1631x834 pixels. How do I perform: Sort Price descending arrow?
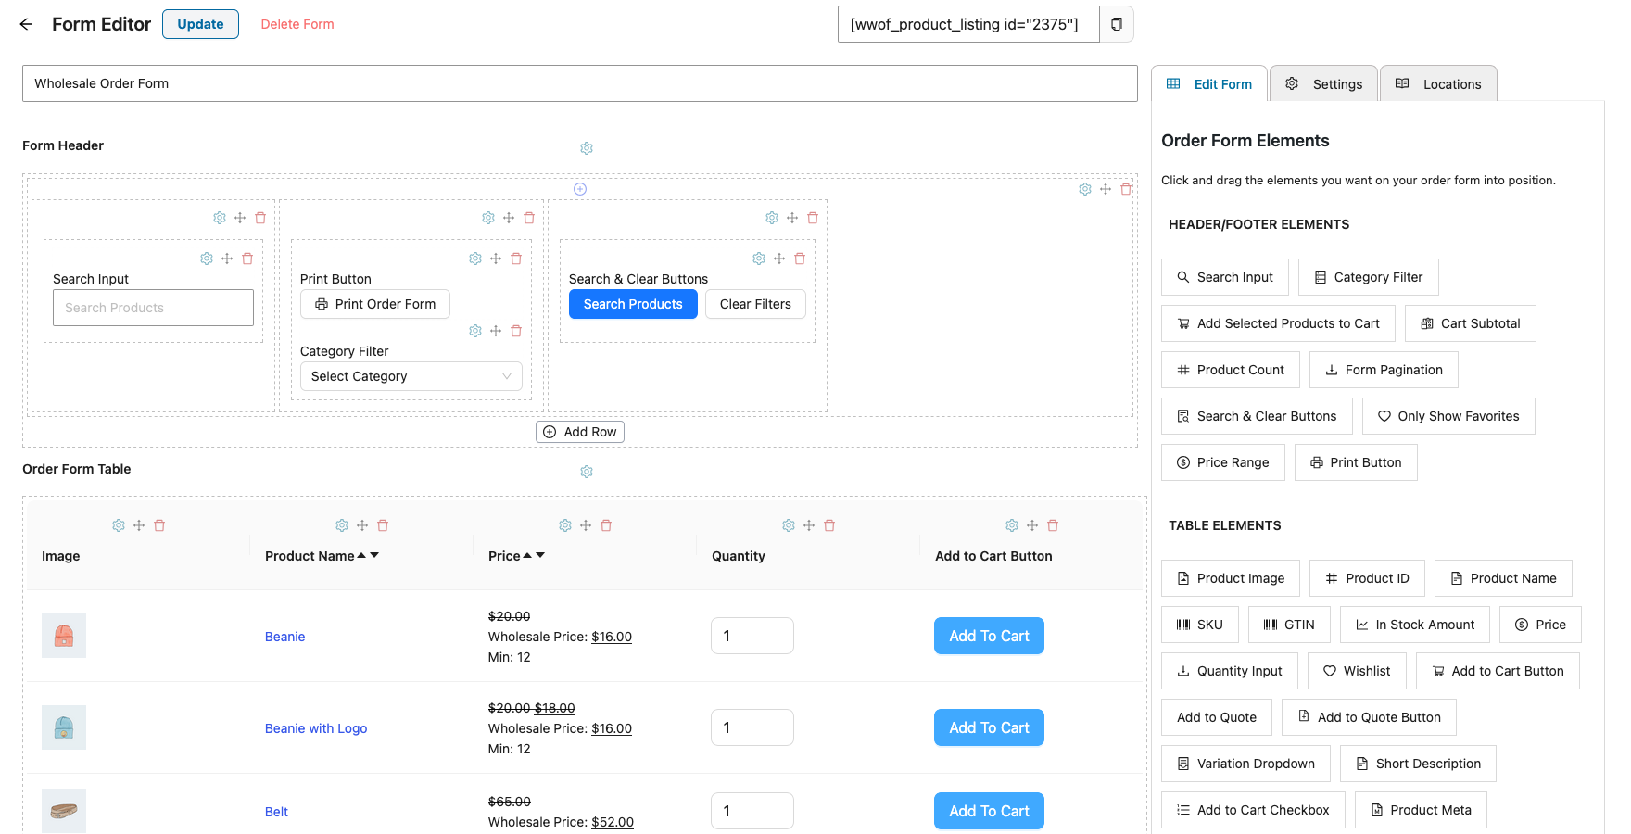[540, 556]
